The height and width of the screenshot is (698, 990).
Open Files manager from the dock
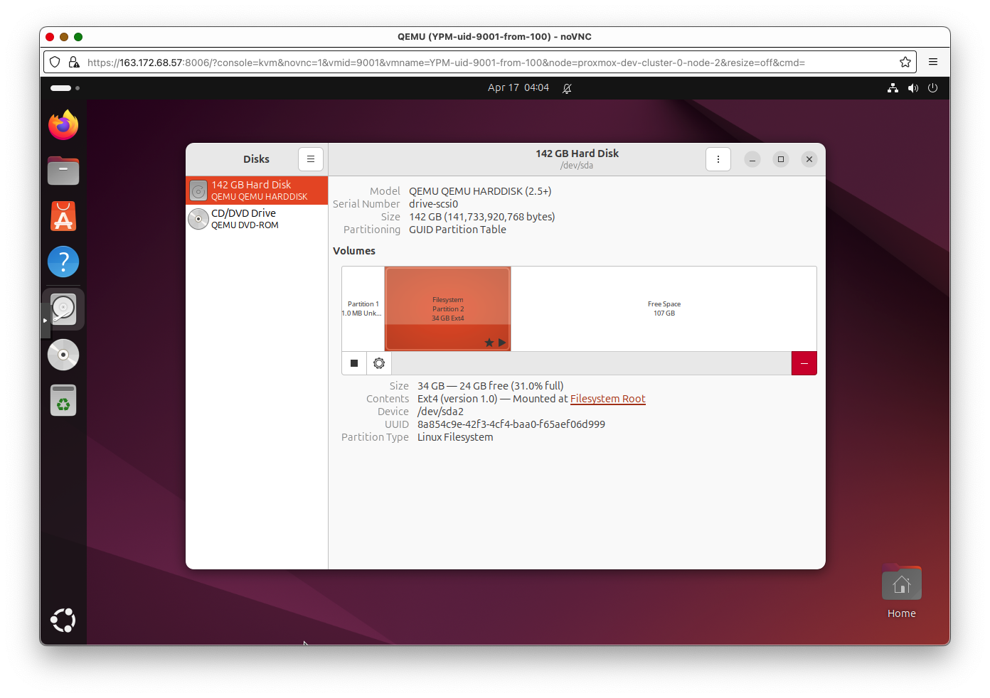point(63,171)
